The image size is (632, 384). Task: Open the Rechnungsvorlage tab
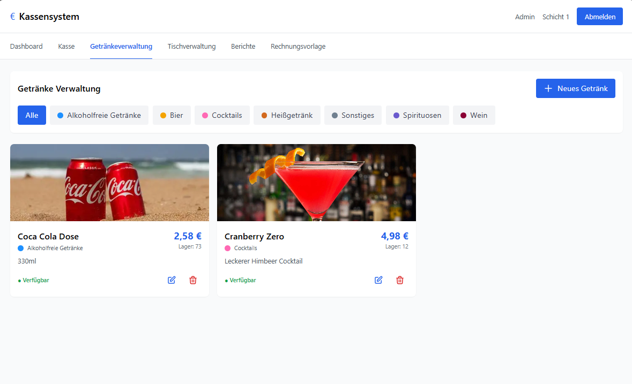[x=298, y=46]
